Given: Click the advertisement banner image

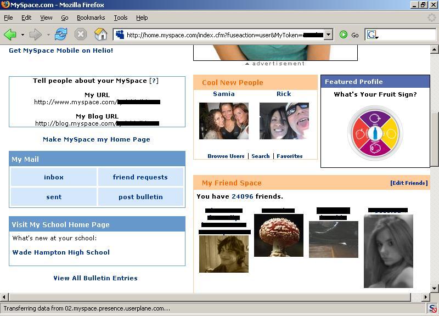Looking at the screenshot, I should (x=275, y=53).
